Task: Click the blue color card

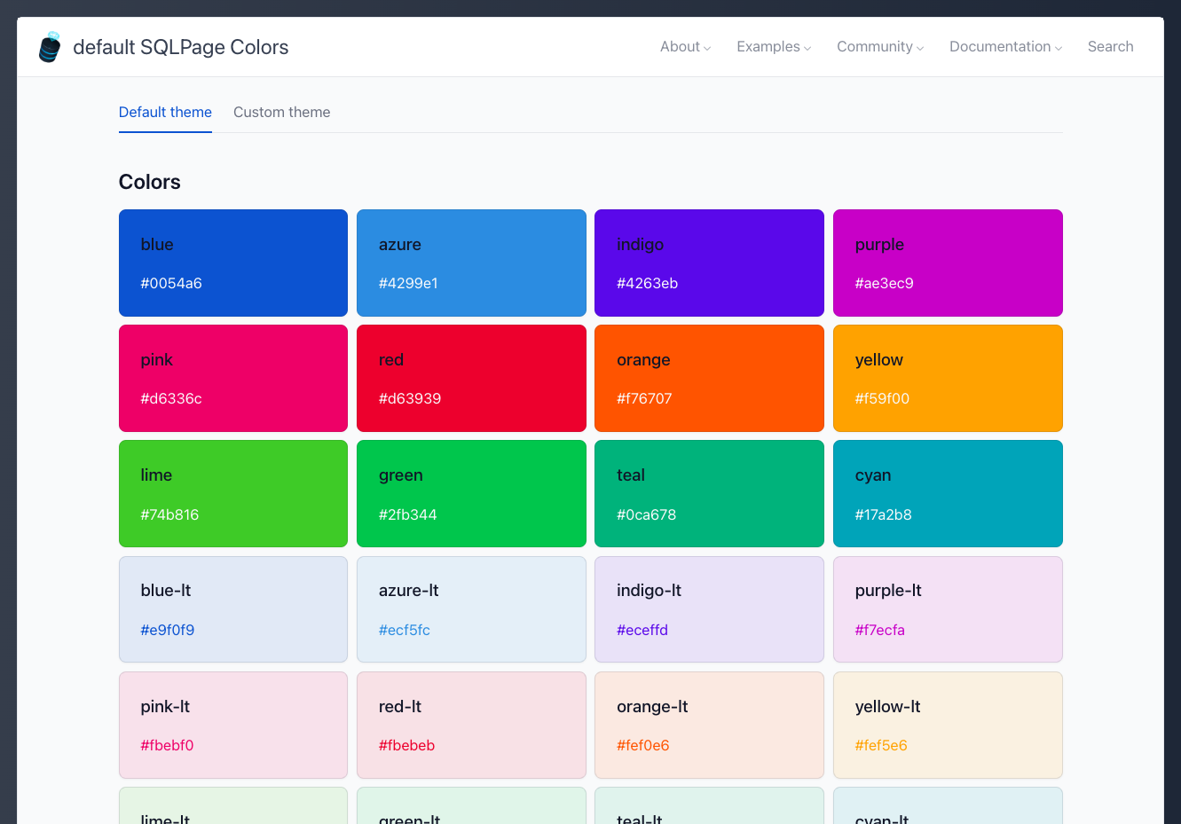Action: pyautogui.click(x=233, y=263)
